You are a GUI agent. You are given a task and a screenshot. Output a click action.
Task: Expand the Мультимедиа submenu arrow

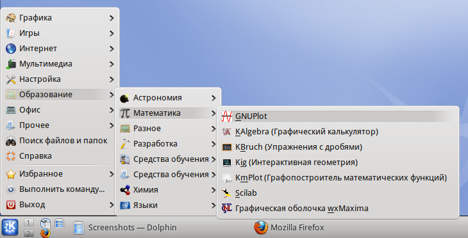tap(112, 64)
